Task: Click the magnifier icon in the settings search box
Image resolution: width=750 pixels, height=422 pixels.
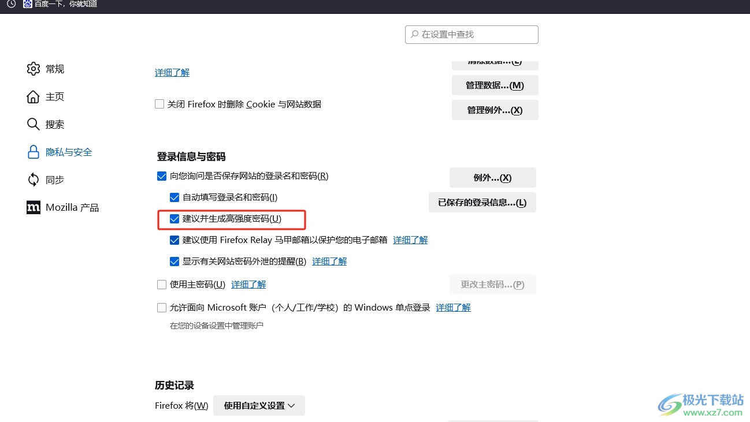Action: [414, 34]
